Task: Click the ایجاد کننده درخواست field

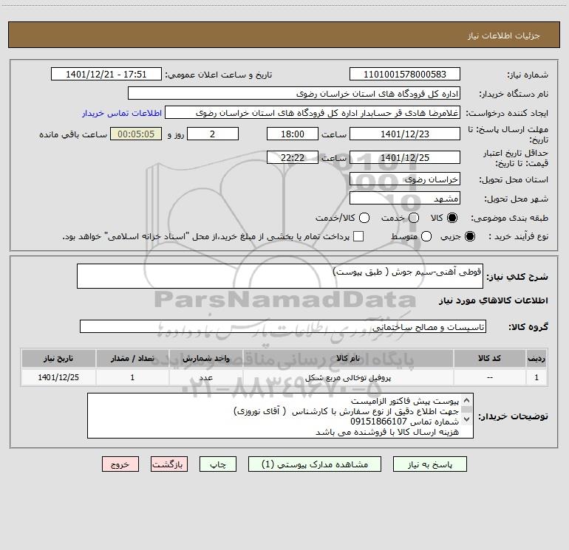Action: 313,113
